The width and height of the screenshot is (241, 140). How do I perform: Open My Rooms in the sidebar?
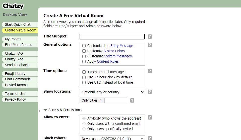13,39
